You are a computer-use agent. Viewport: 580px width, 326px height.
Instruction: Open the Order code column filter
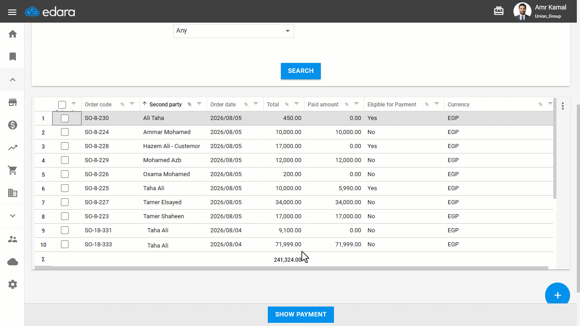tap(132, 104)
